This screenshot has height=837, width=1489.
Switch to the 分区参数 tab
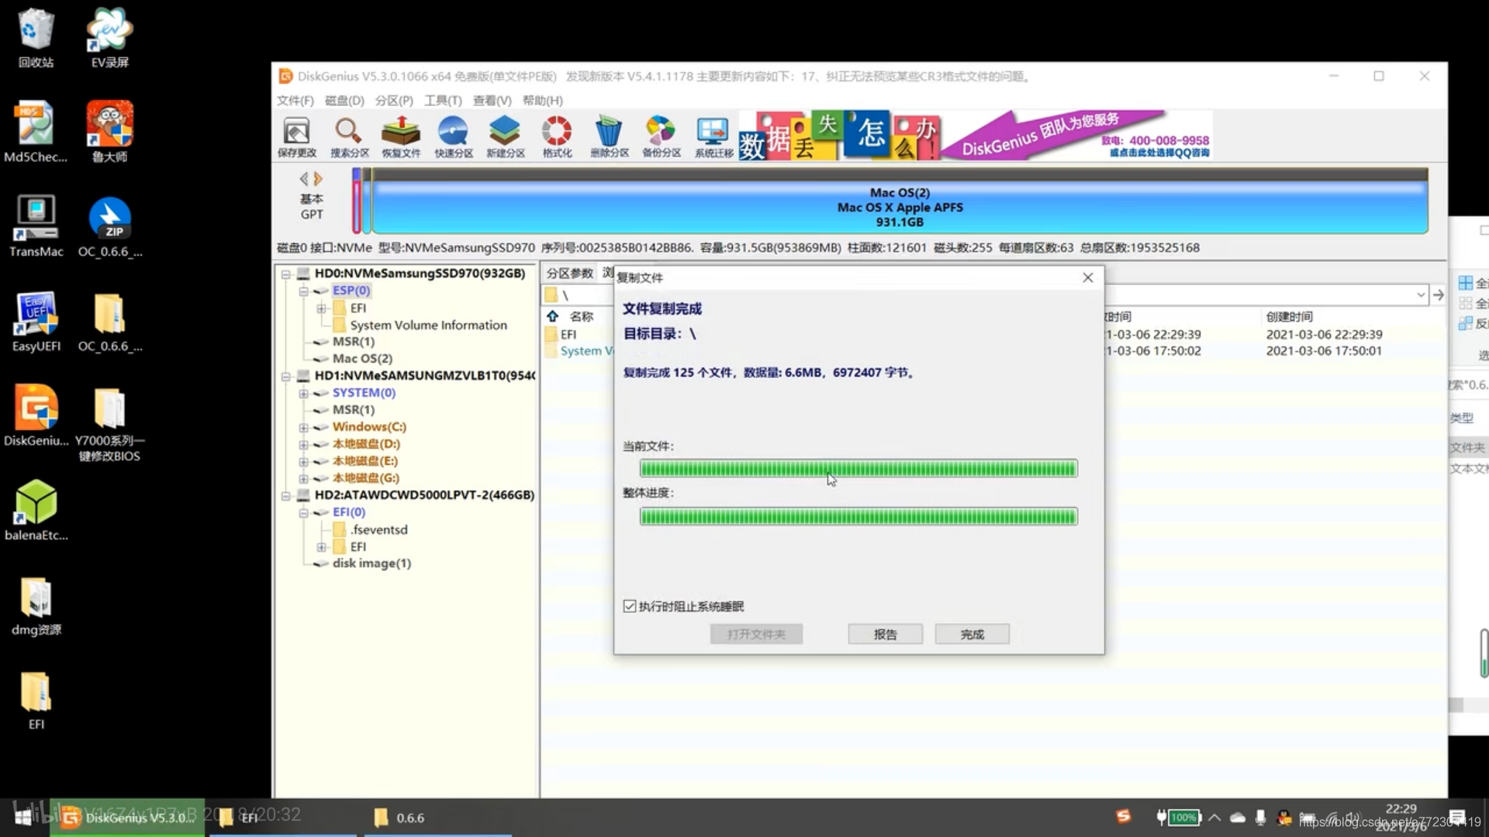(569, 273)
